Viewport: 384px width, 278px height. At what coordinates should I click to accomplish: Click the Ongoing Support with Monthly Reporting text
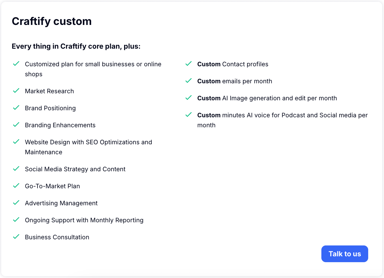[84, 220]
